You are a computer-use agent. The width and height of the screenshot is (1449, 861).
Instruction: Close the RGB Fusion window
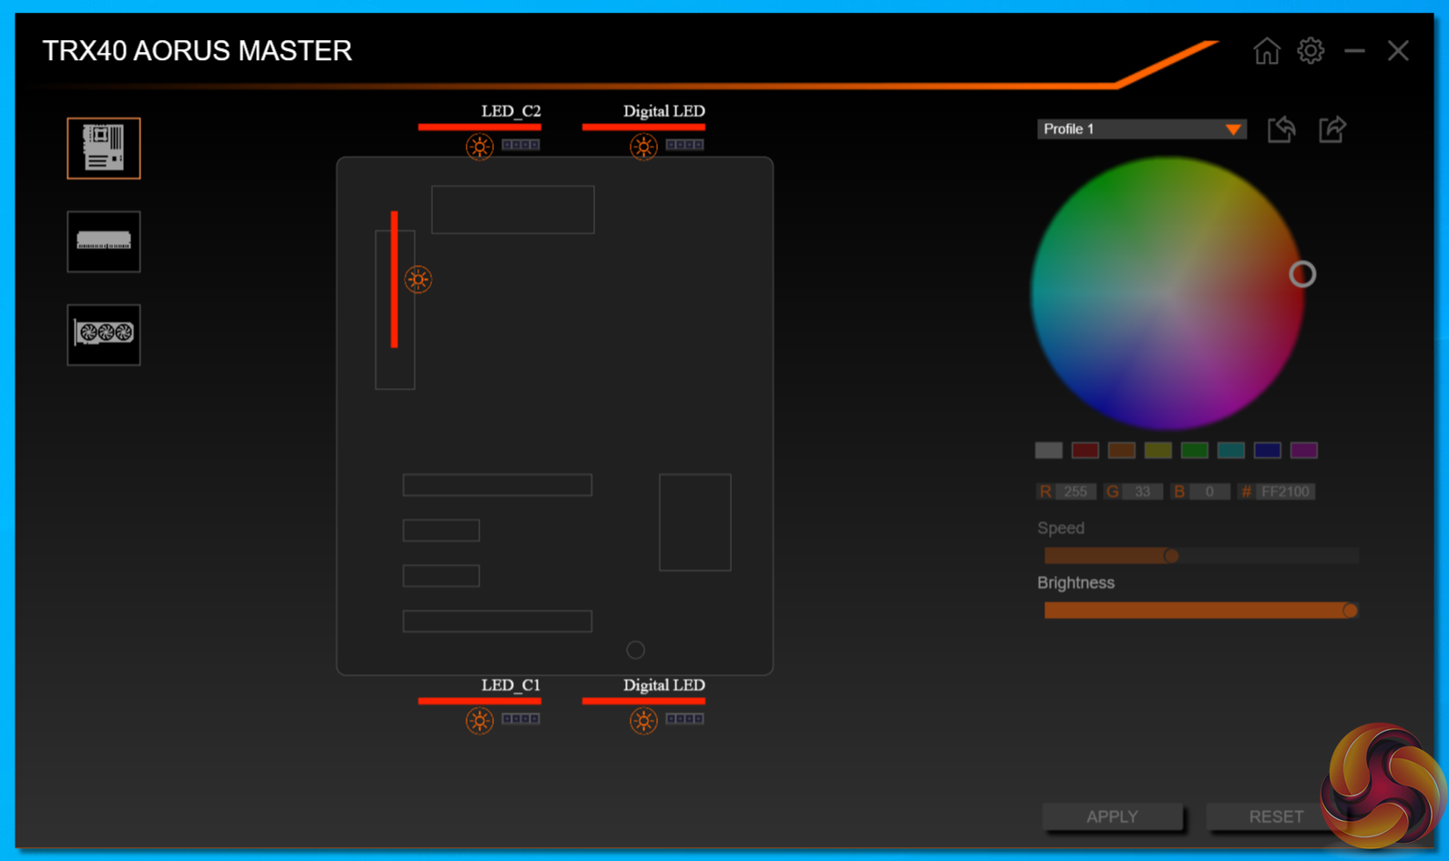point(1398,51)
